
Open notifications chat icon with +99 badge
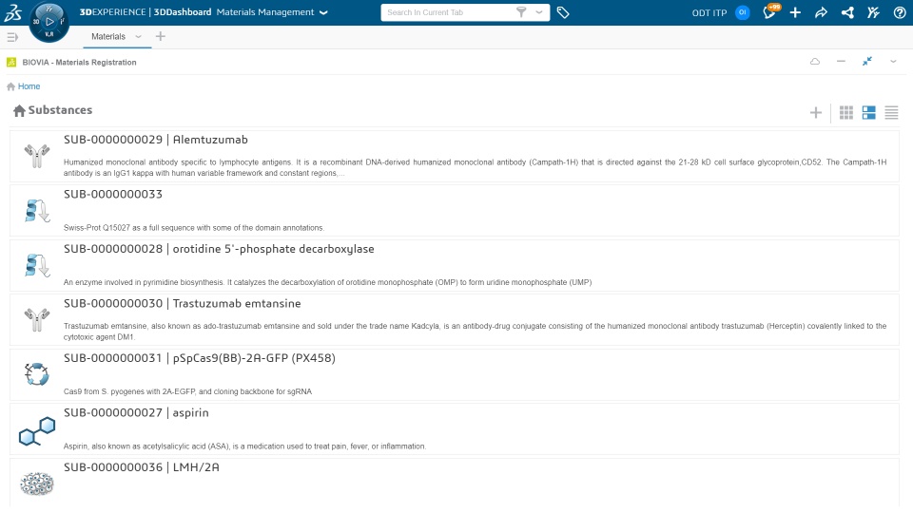coord(770,12)
